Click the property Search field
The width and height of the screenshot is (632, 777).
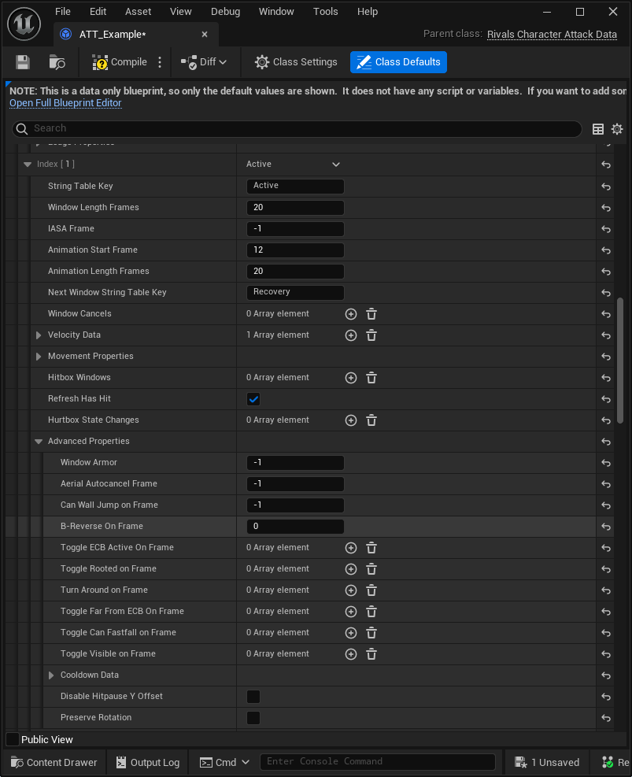point(297,129)
